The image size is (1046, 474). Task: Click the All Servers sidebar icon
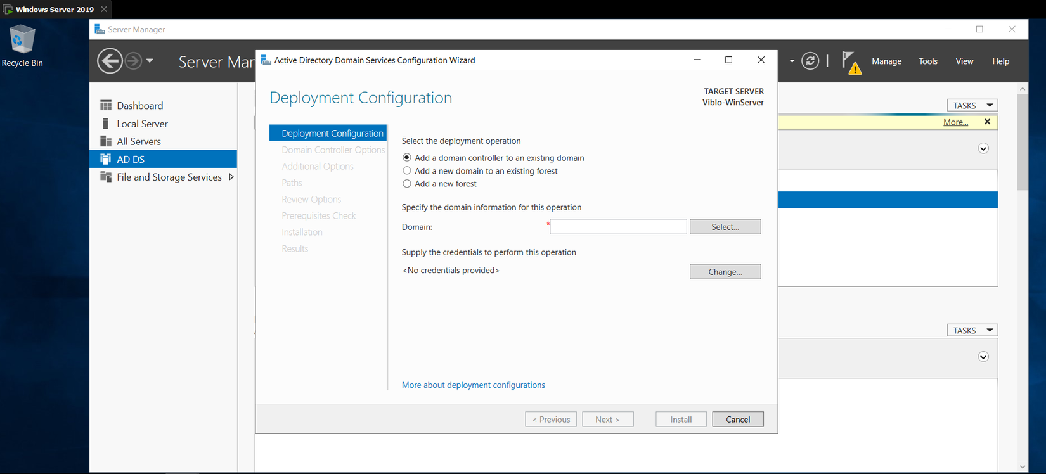106,141
